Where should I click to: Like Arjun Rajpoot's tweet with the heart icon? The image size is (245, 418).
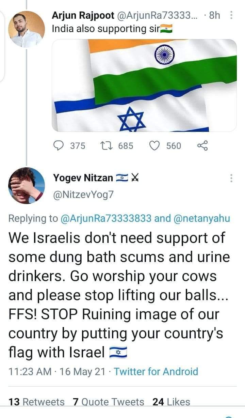tap(155, 146)
